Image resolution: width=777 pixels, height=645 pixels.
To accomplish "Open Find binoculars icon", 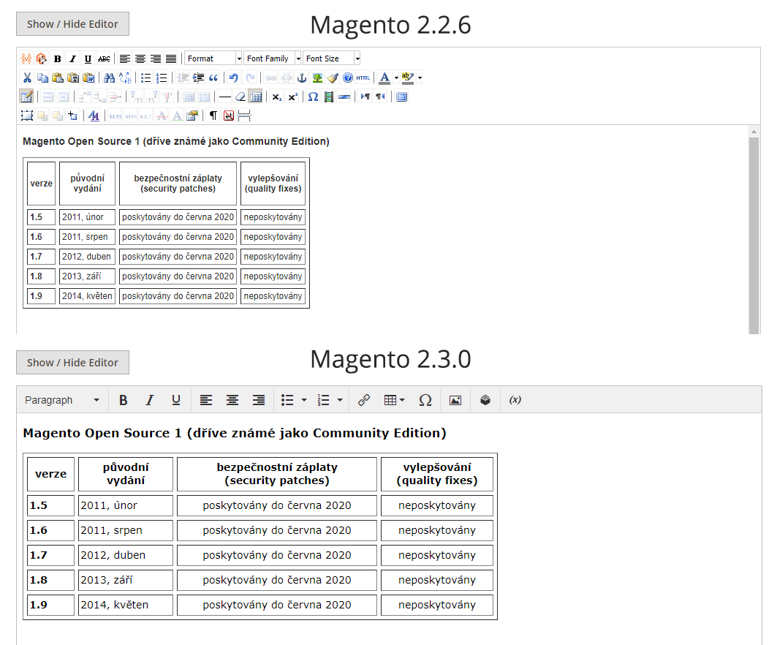I will 110,78.
